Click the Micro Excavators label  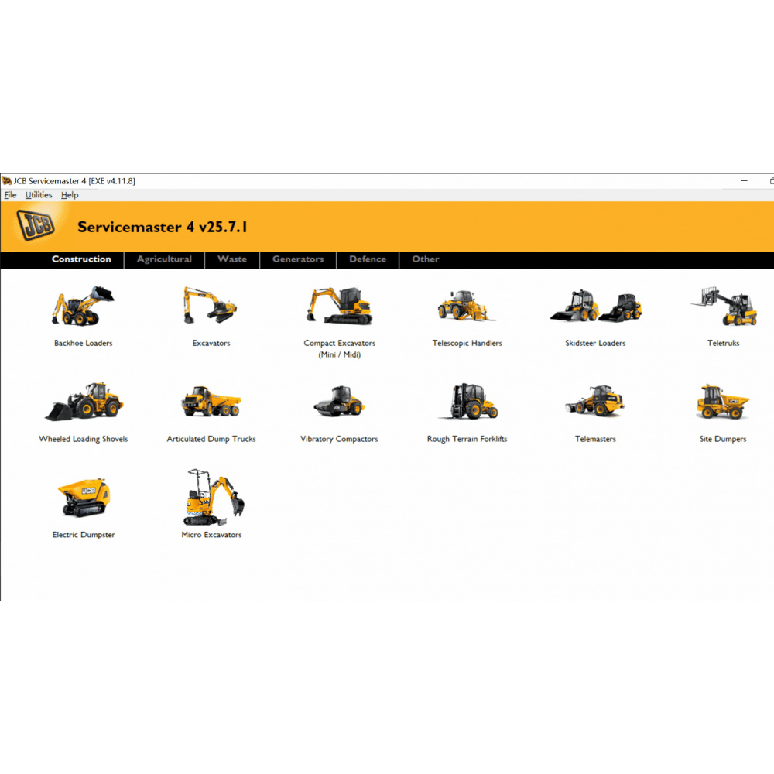pos(212,535)
